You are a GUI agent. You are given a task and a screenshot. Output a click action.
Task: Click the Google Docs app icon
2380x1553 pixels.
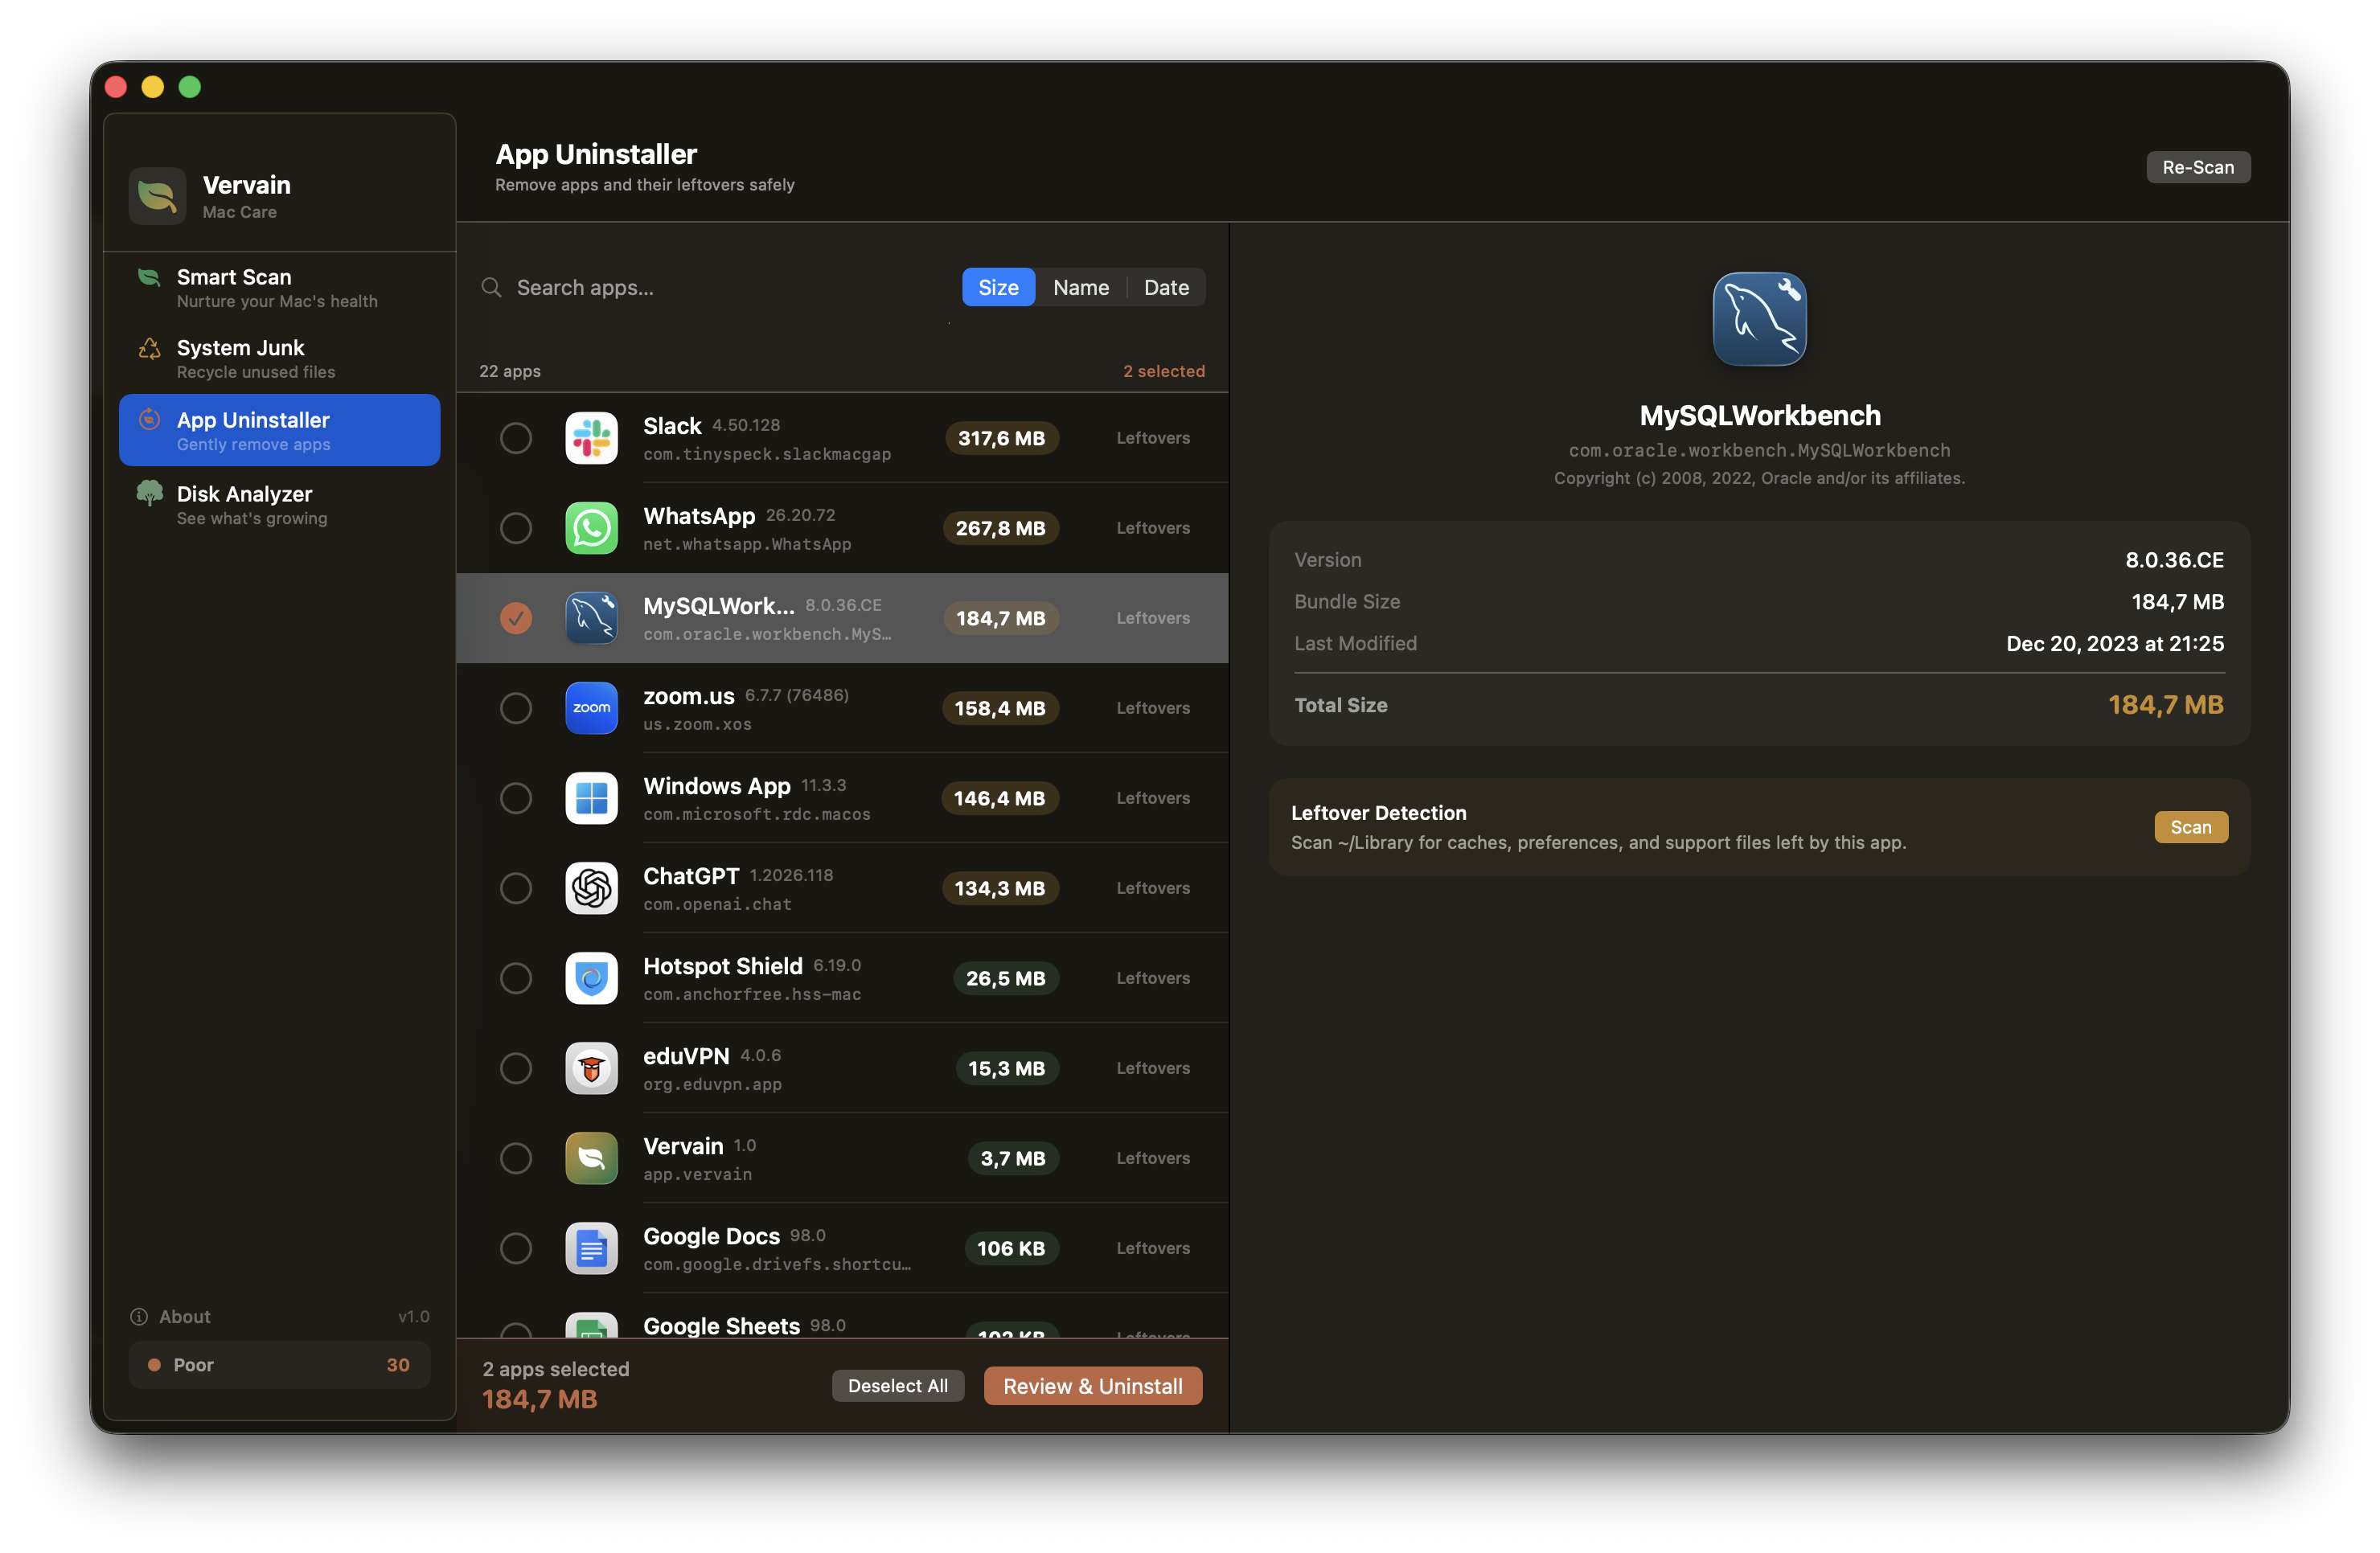pos(591,1248)
